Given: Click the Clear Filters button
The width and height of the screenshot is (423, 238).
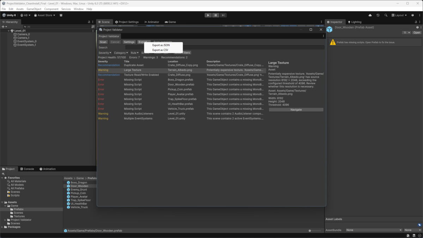Looking at the screenshot, I should pos(183,53).
